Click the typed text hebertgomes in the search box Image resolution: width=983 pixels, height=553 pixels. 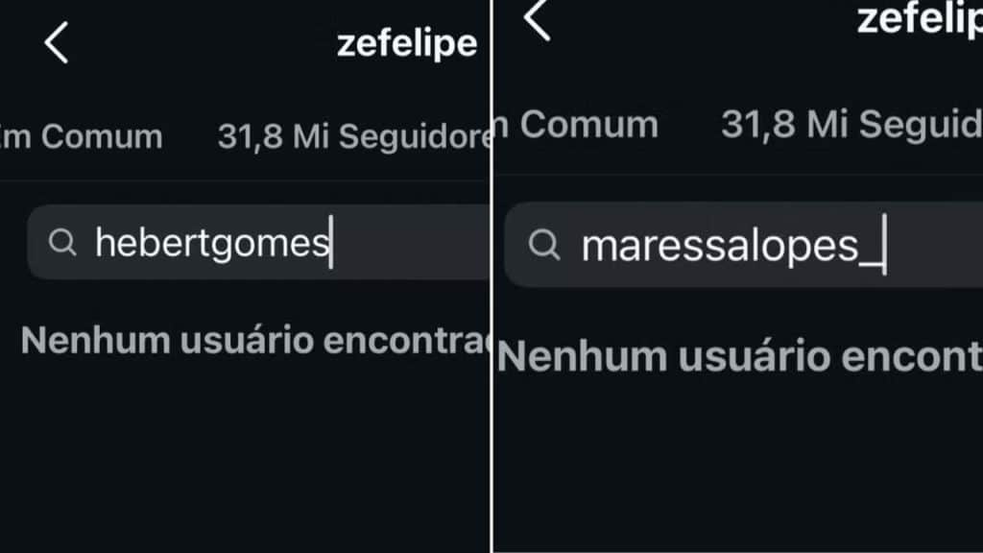point(210,243)
